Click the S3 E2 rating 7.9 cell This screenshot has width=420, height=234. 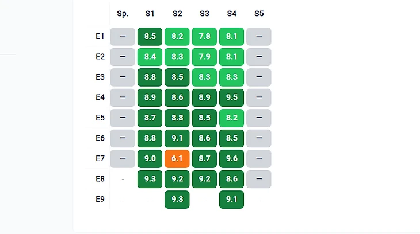[x=204, y=57]
